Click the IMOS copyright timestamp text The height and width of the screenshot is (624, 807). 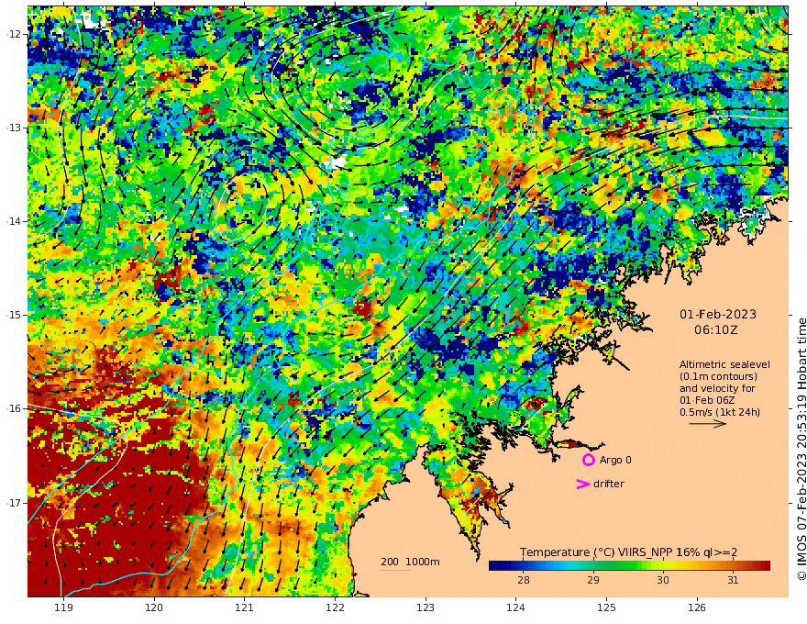click(801, 449)
